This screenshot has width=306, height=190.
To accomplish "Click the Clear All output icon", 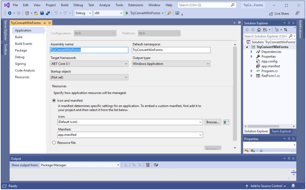I will click(148, 165).
